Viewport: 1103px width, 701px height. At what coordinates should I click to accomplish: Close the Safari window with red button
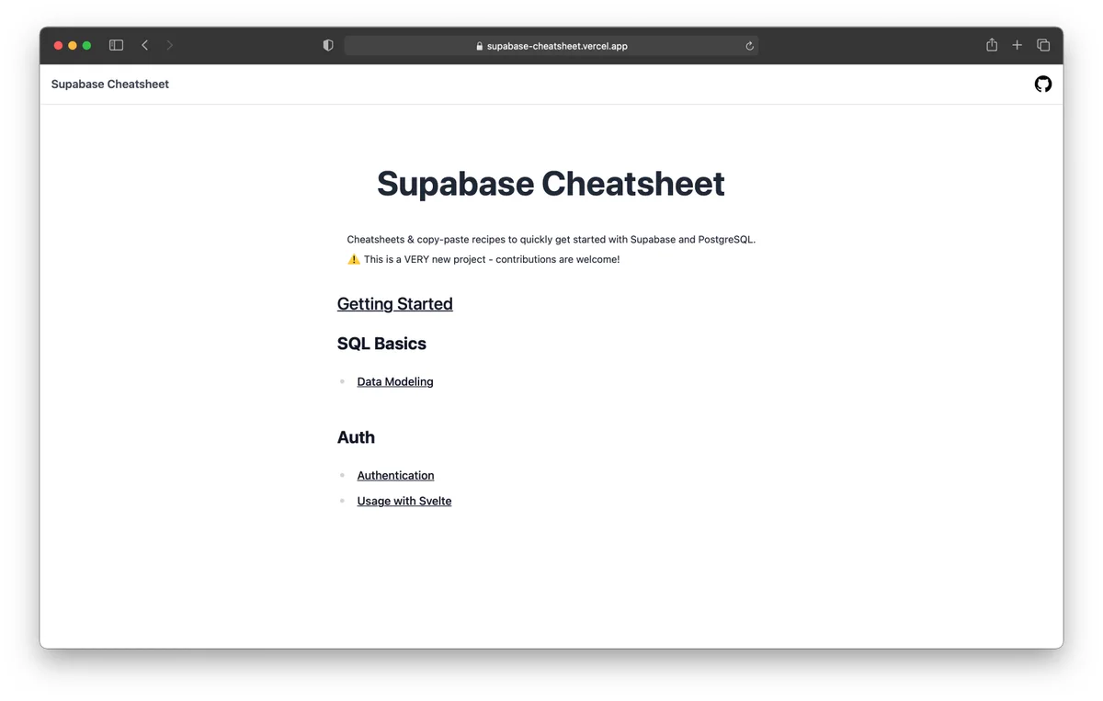click(x=59, y=45)
